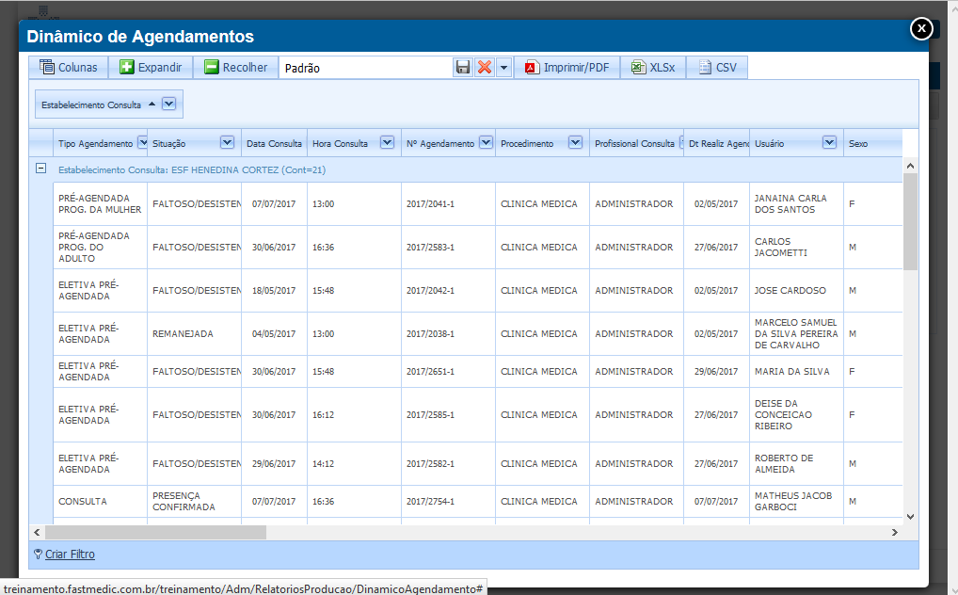Sort by the Sexo column header
The width and height of the screenshot is (958, 595).
click(872, 144)
